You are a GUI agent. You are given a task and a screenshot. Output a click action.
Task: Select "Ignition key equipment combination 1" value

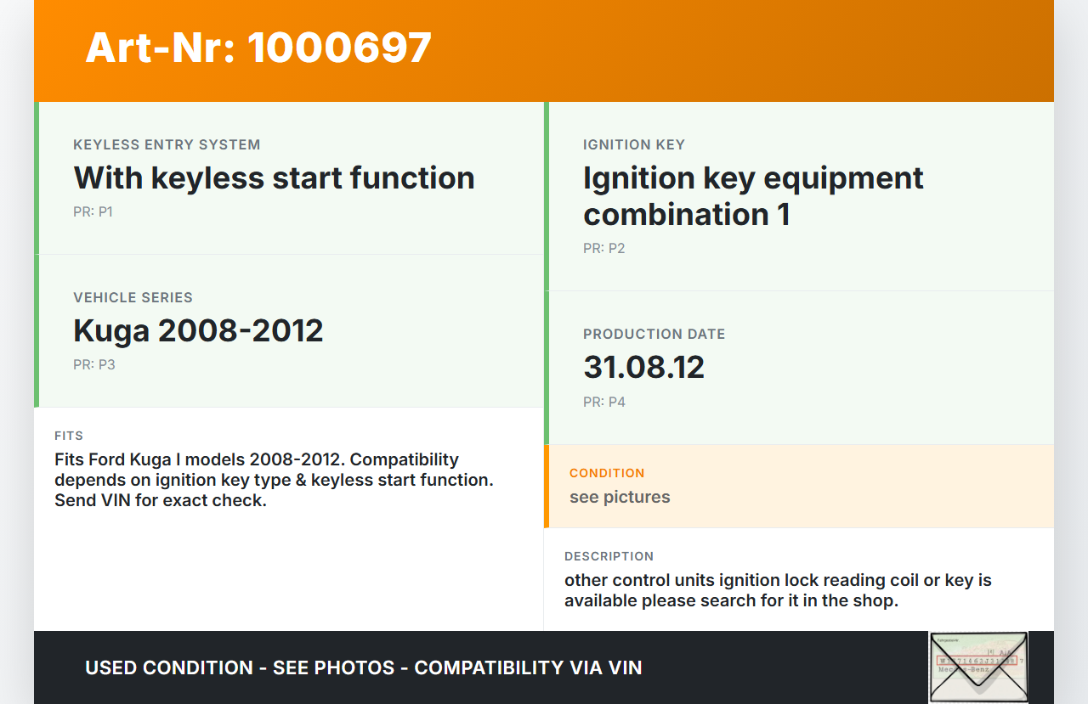click(752, 196)
